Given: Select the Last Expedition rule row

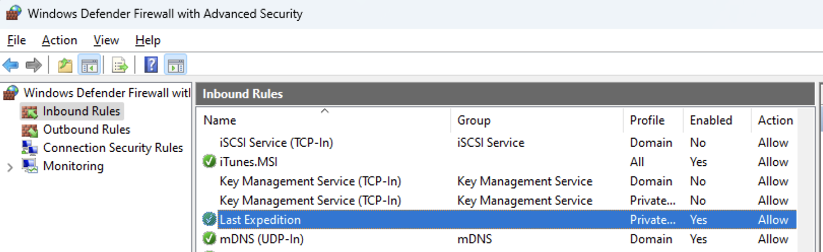Looking at the screenshot, I should (x=499, y=219).
